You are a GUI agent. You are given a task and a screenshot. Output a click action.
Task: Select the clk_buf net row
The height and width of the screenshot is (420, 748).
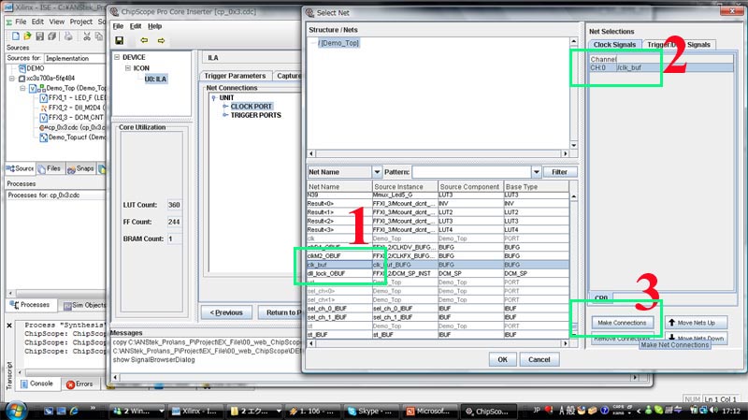pyautogui.click(x=438, y=265)
